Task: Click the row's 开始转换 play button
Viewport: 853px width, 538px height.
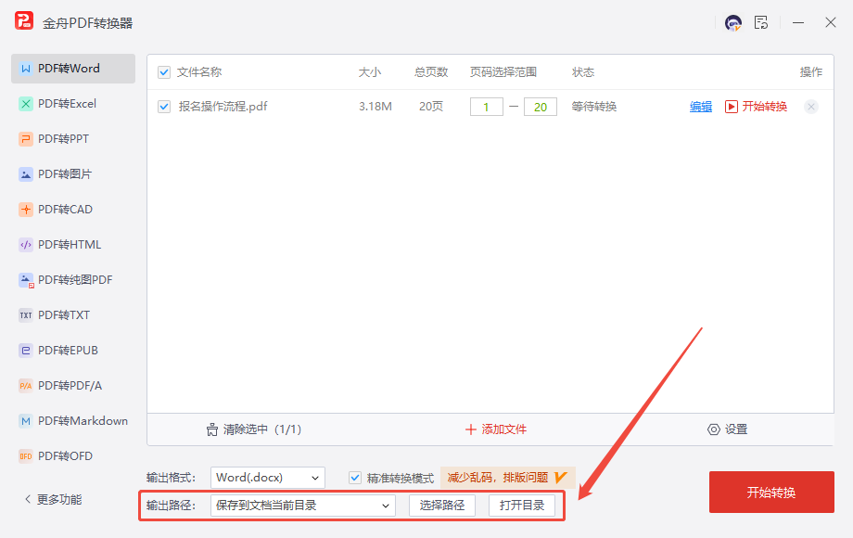Action: (x=757, y=107)
